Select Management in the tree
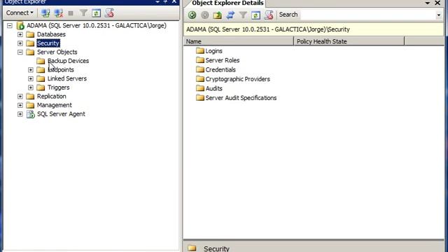Viewport: 448px width, 252px height. tap(55, 105)
